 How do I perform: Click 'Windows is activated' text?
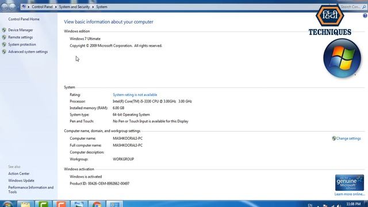pos(86,177)
